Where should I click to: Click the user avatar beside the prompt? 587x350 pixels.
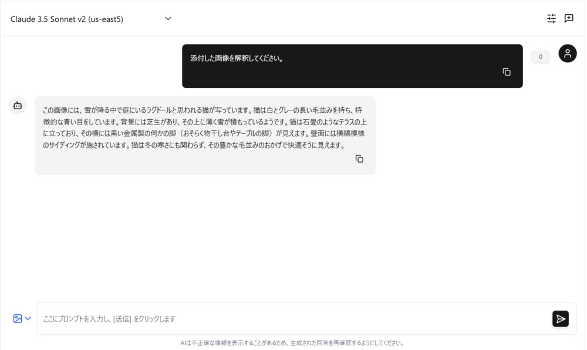(567, 53)
